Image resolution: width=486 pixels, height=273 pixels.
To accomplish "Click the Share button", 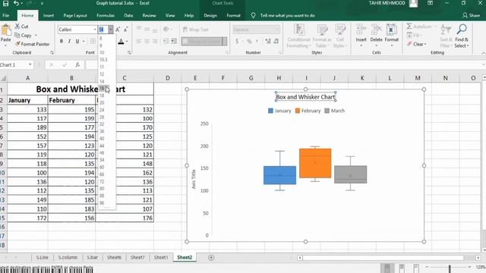I will tap(471, 15).
